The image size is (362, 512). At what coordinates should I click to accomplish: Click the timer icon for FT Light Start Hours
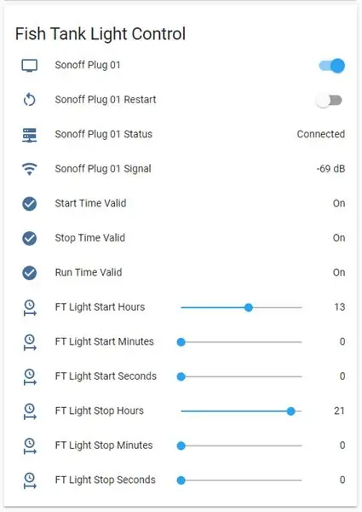(30, 308)
